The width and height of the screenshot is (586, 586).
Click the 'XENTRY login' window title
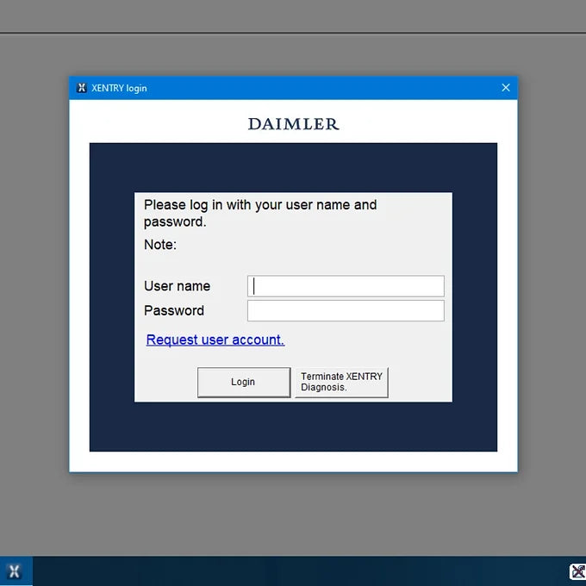pyautogui.click(x=119, y=88)
